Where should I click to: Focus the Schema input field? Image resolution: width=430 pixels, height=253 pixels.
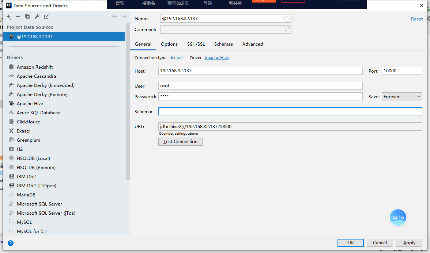(x=290, y=111)
